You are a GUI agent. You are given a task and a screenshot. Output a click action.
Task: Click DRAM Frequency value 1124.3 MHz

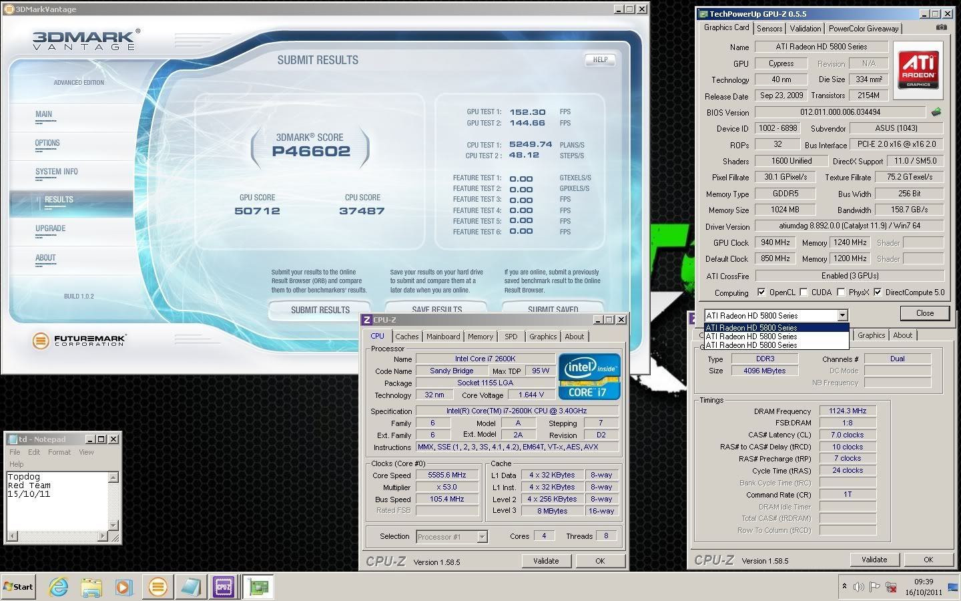848,411
